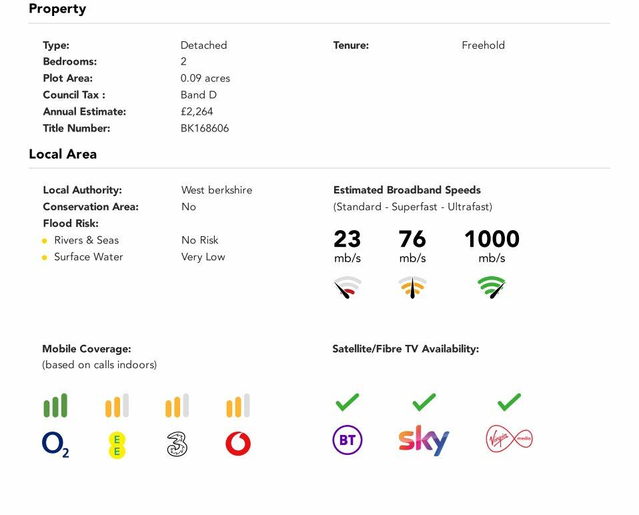Click the 1000 mb/s ultrafast speed value
The width and height of the screenshot is (639, 515).
tap(492, 239)
